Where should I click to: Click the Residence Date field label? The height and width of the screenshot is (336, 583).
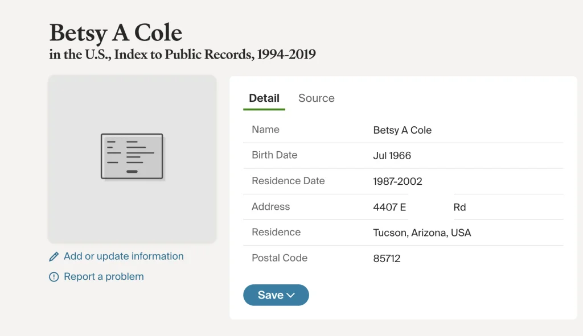click(288, 181)
